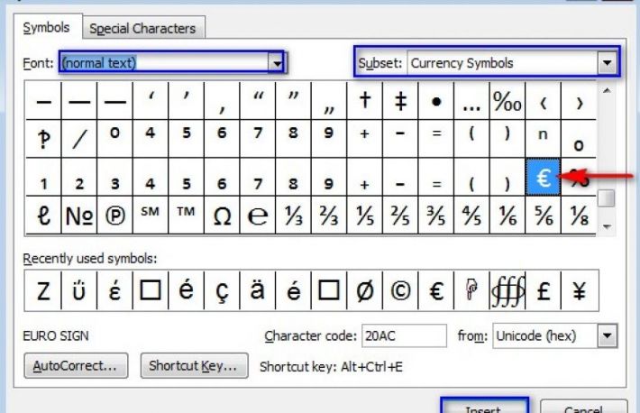640x413 pixels.
Task: Choose the sound recording copyright (℗) symbol
Action: pyautogui.click(x=114, y=216)
